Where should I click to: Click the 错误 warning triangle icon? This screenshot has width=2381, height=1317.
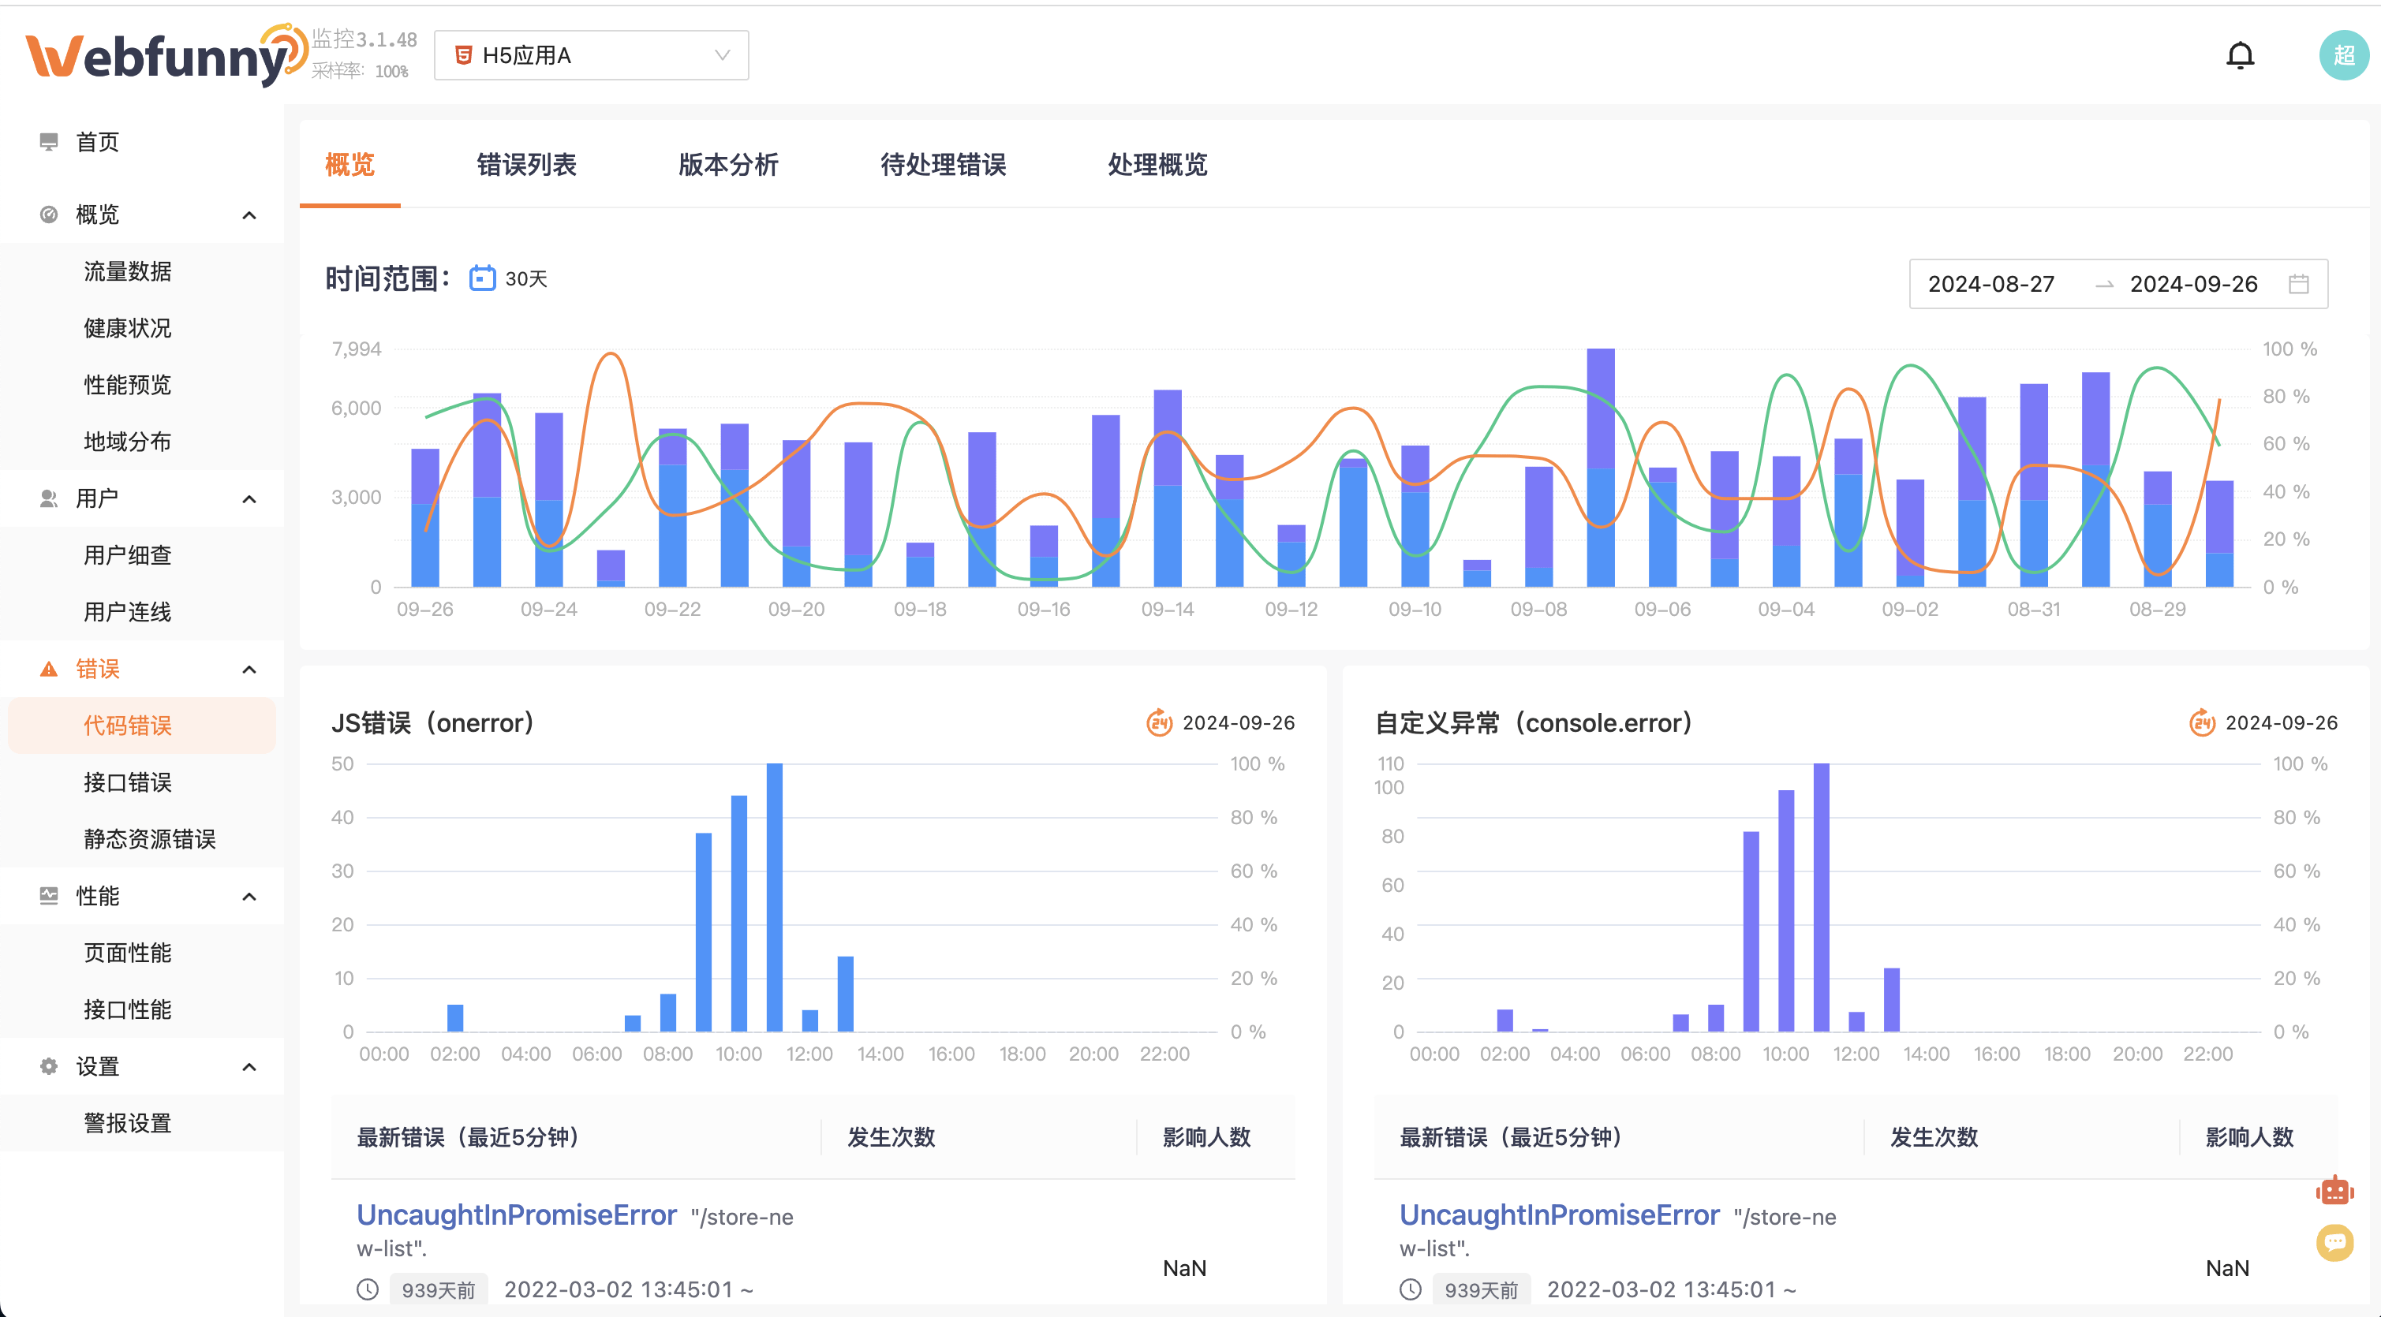pyautogui.click(x=49, y=668)
